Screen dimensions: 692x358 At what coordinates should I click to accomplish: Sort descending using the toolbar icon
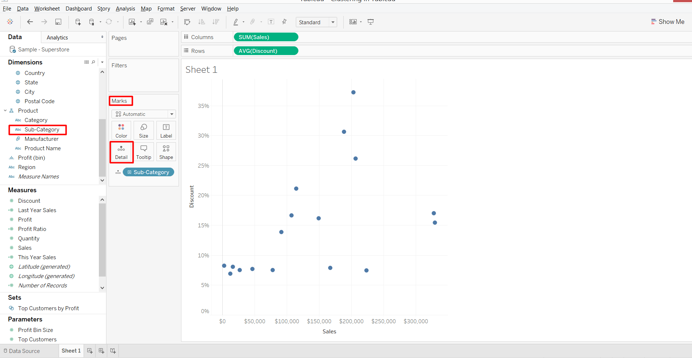pyautogui.click(x=216, y=22)
